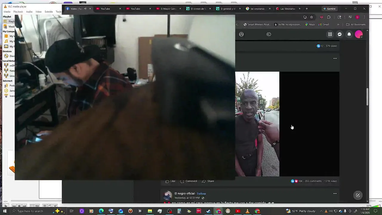
Task: Open Facebook account profile picture menu
Action: pyautogui.click(x=359, y=34)
